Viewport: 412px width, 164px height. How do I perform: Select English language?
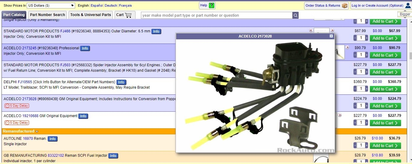click(83, 5)
